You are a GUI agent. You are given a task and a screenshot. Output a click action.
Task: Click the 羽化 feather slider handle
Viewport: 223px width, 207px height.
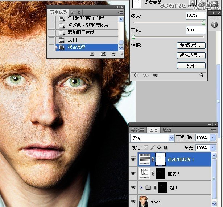point(133,37)
